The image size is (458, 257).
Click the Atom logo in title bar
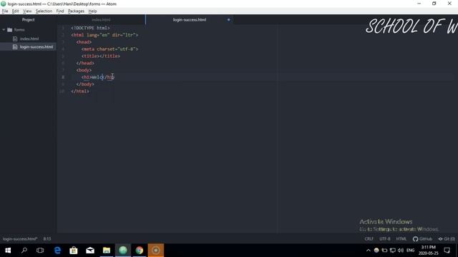(x=4, y=4)
